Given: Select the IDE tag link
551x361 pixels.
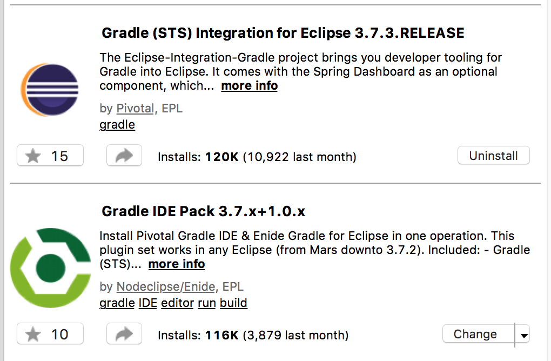Looking at the screenshot, I should [148, 303].
